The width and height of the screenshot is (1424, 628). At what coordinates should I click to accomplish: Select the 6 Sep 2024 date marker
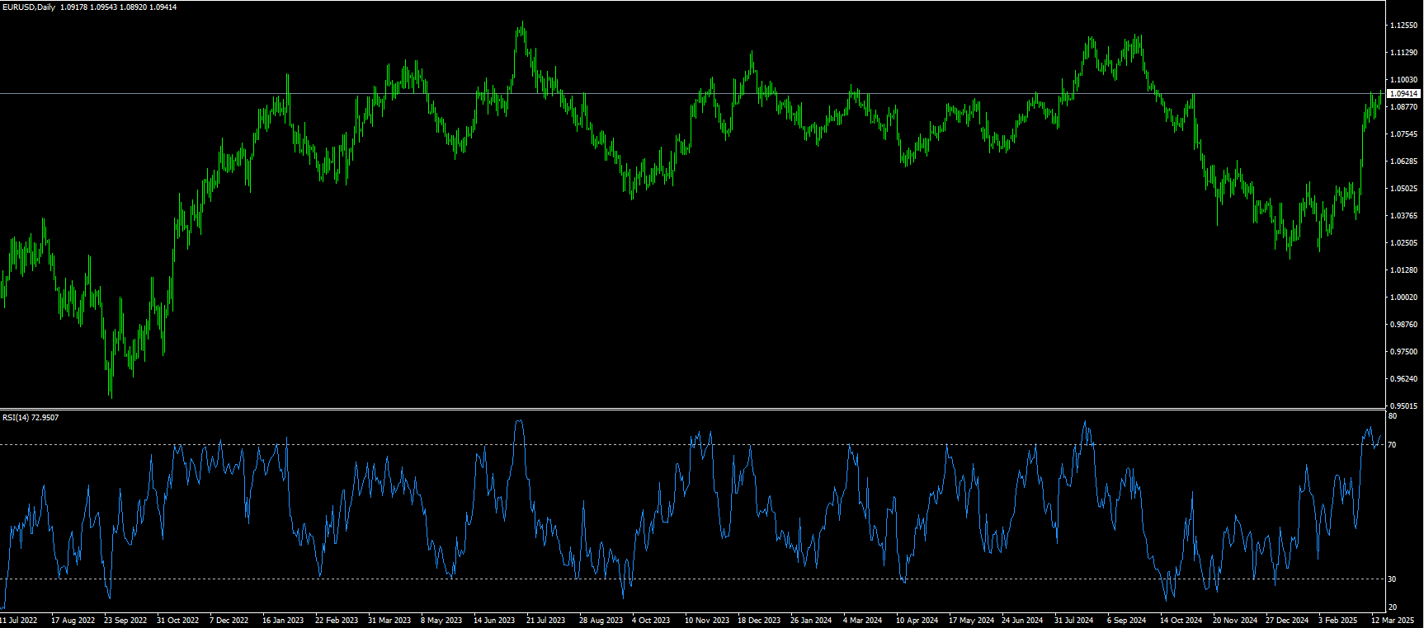[1126, 621]
